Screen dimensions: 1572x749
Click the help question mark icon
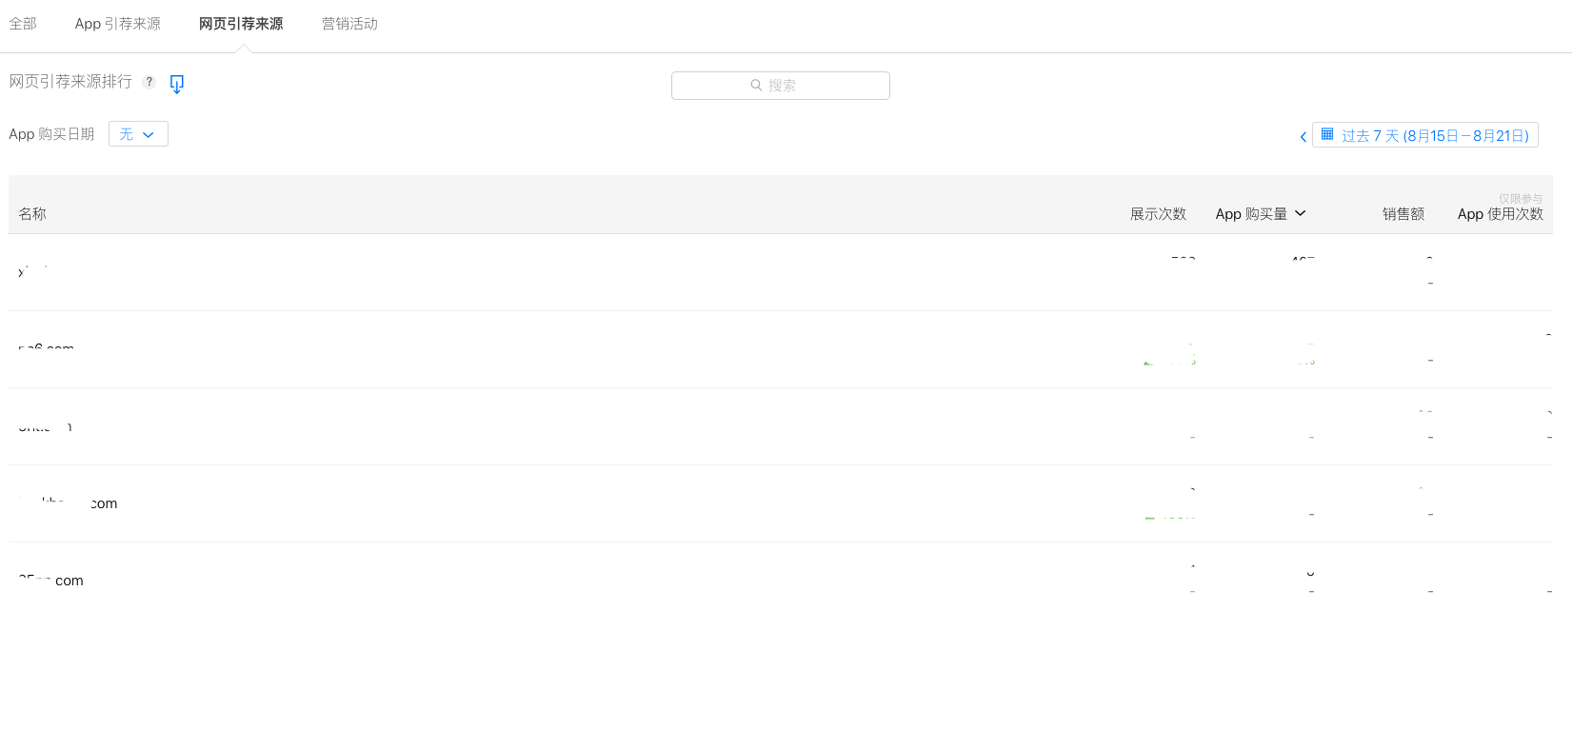pos(149,82)
